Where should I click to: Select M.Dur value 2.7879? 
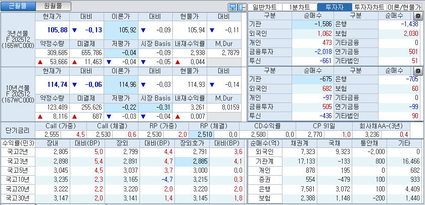(x=224, y=53)
